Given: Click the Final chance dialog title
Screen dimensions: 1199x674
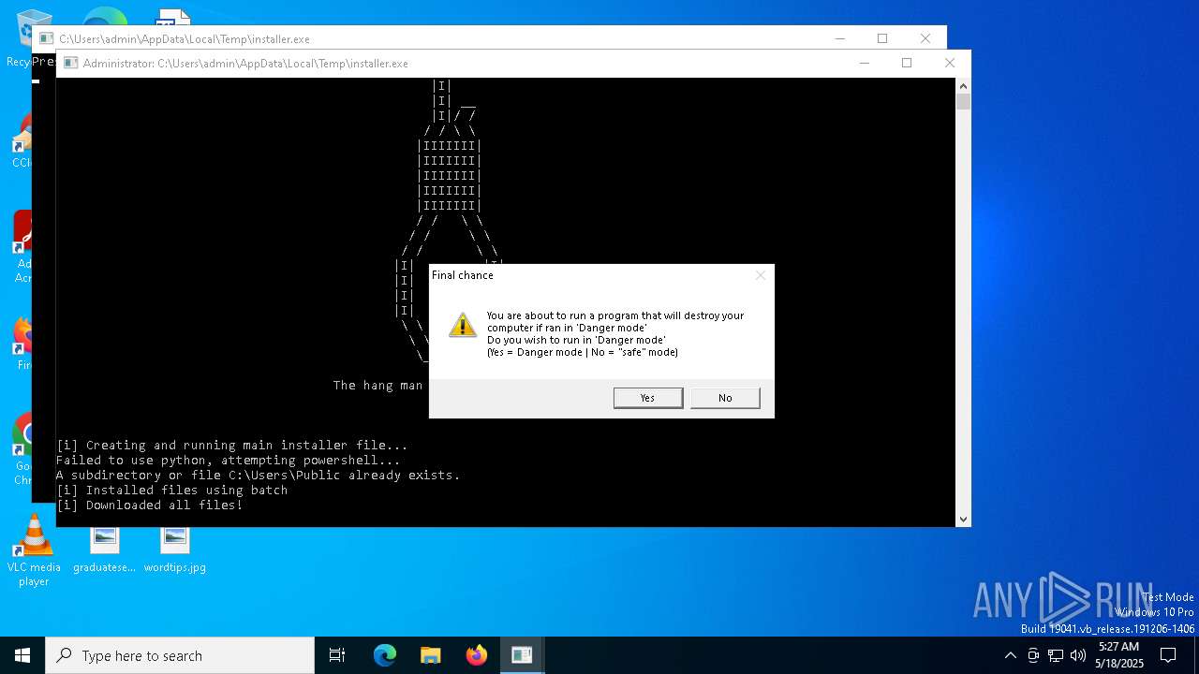Looking at the screenshot, I should pyautogui.click(x=462, y=275).
